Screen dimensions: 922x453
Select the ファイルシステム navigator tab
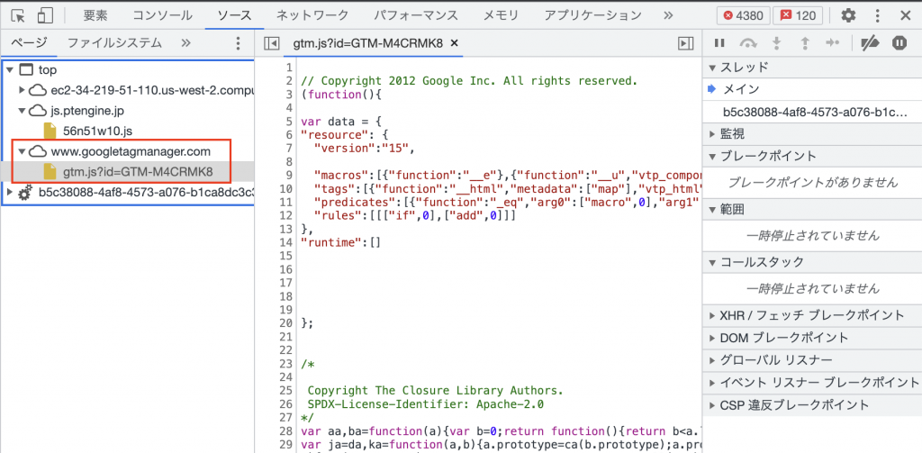coord(114,43)
